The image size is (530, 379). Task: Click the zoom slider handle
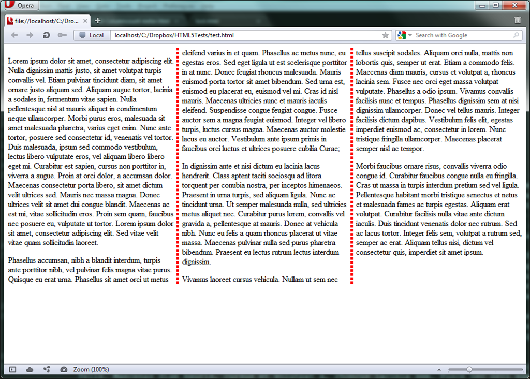click(x=469, y=369)
